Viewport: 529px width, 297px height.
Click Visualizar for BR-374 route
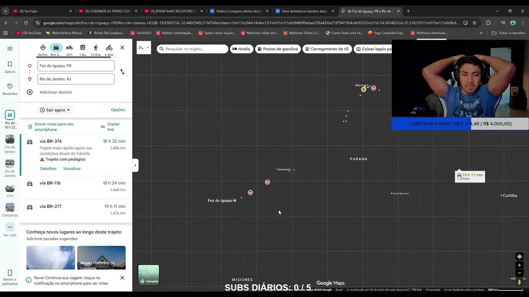(72, 169)
